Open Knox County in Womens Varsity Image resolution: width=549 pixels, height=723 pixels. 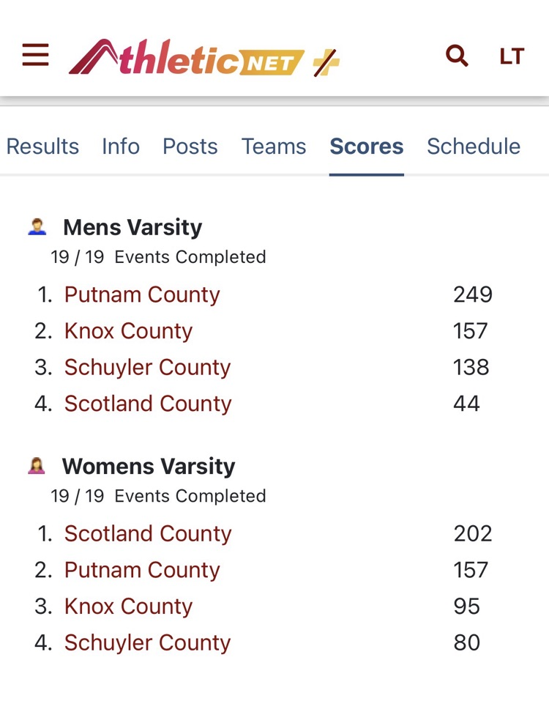click(128, 607)
